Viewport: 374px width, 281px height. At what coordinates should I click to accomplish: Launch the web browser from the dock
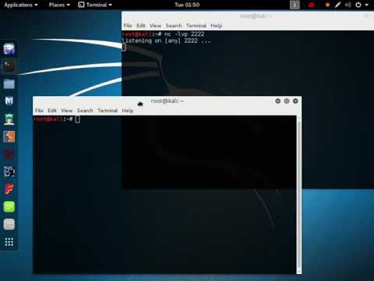(x=9, y=49)
